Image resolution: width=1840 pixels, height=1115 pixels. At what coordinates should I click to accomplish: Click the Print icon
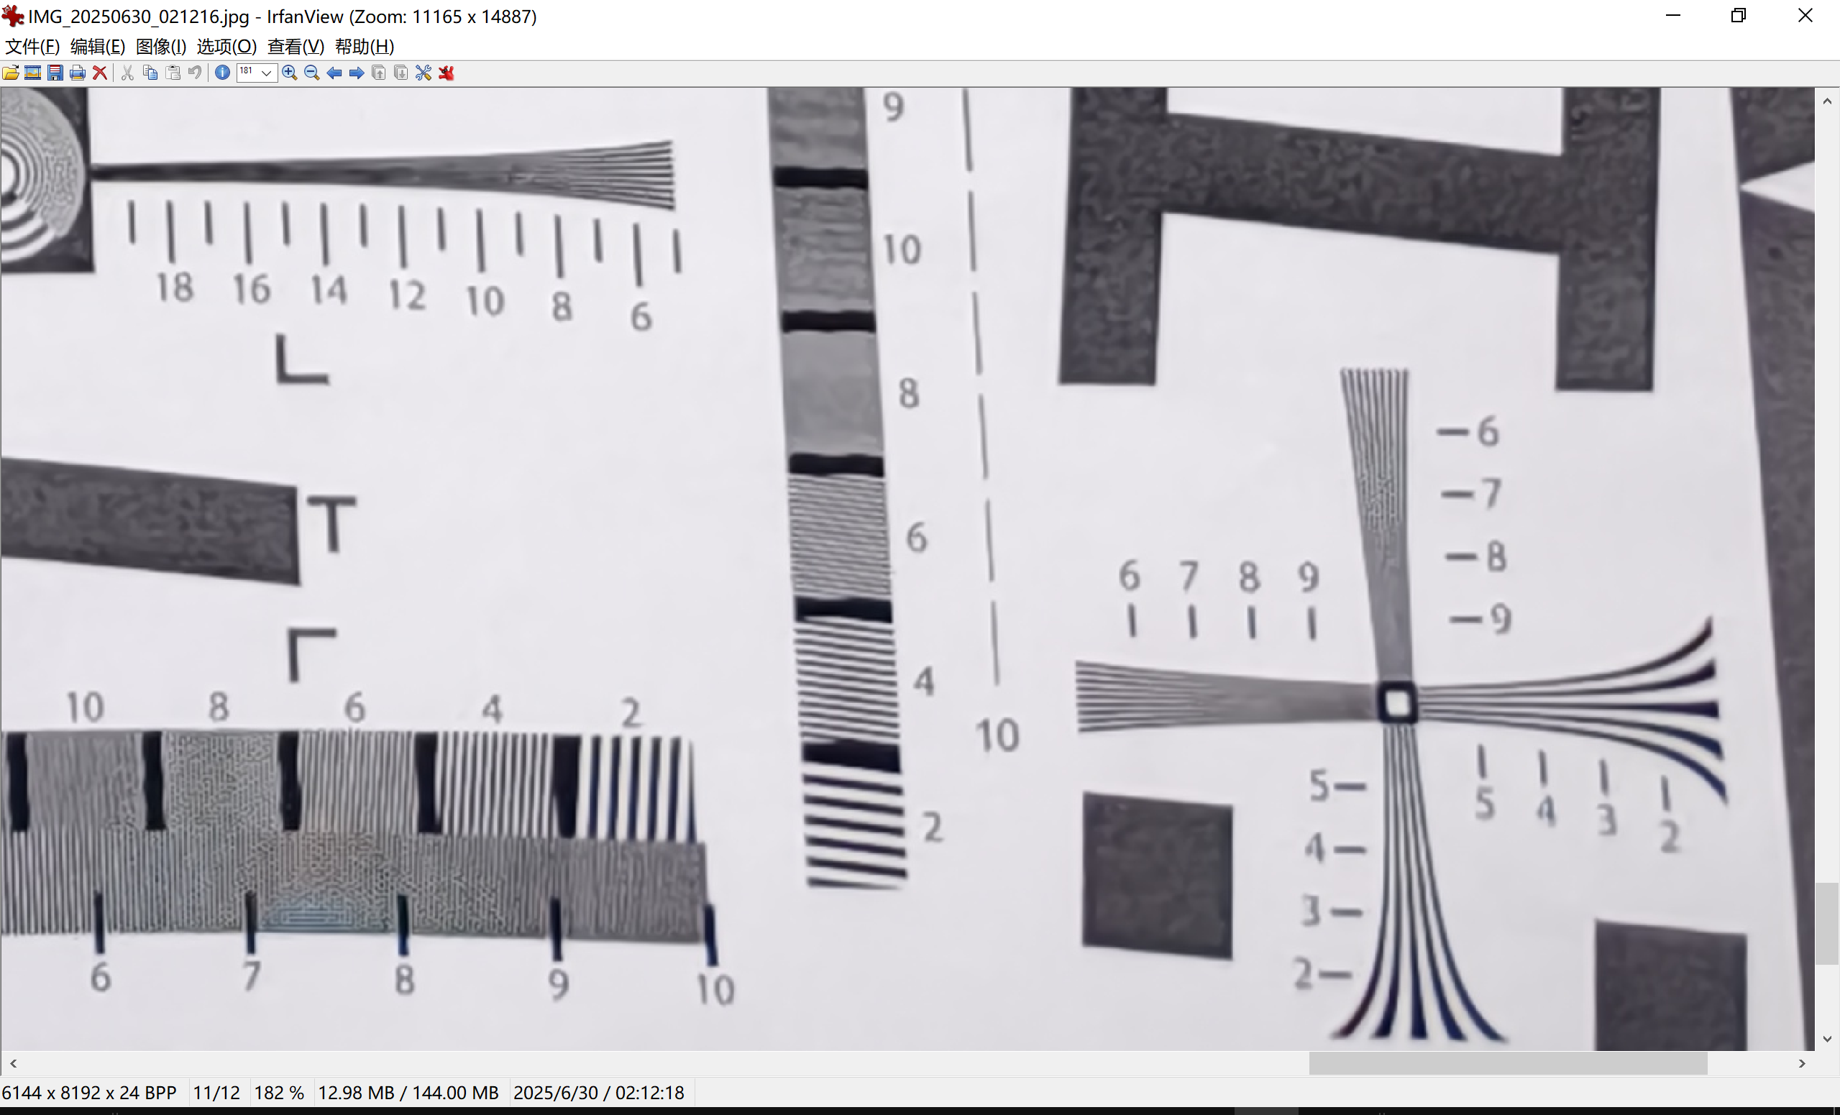(78, 73)
